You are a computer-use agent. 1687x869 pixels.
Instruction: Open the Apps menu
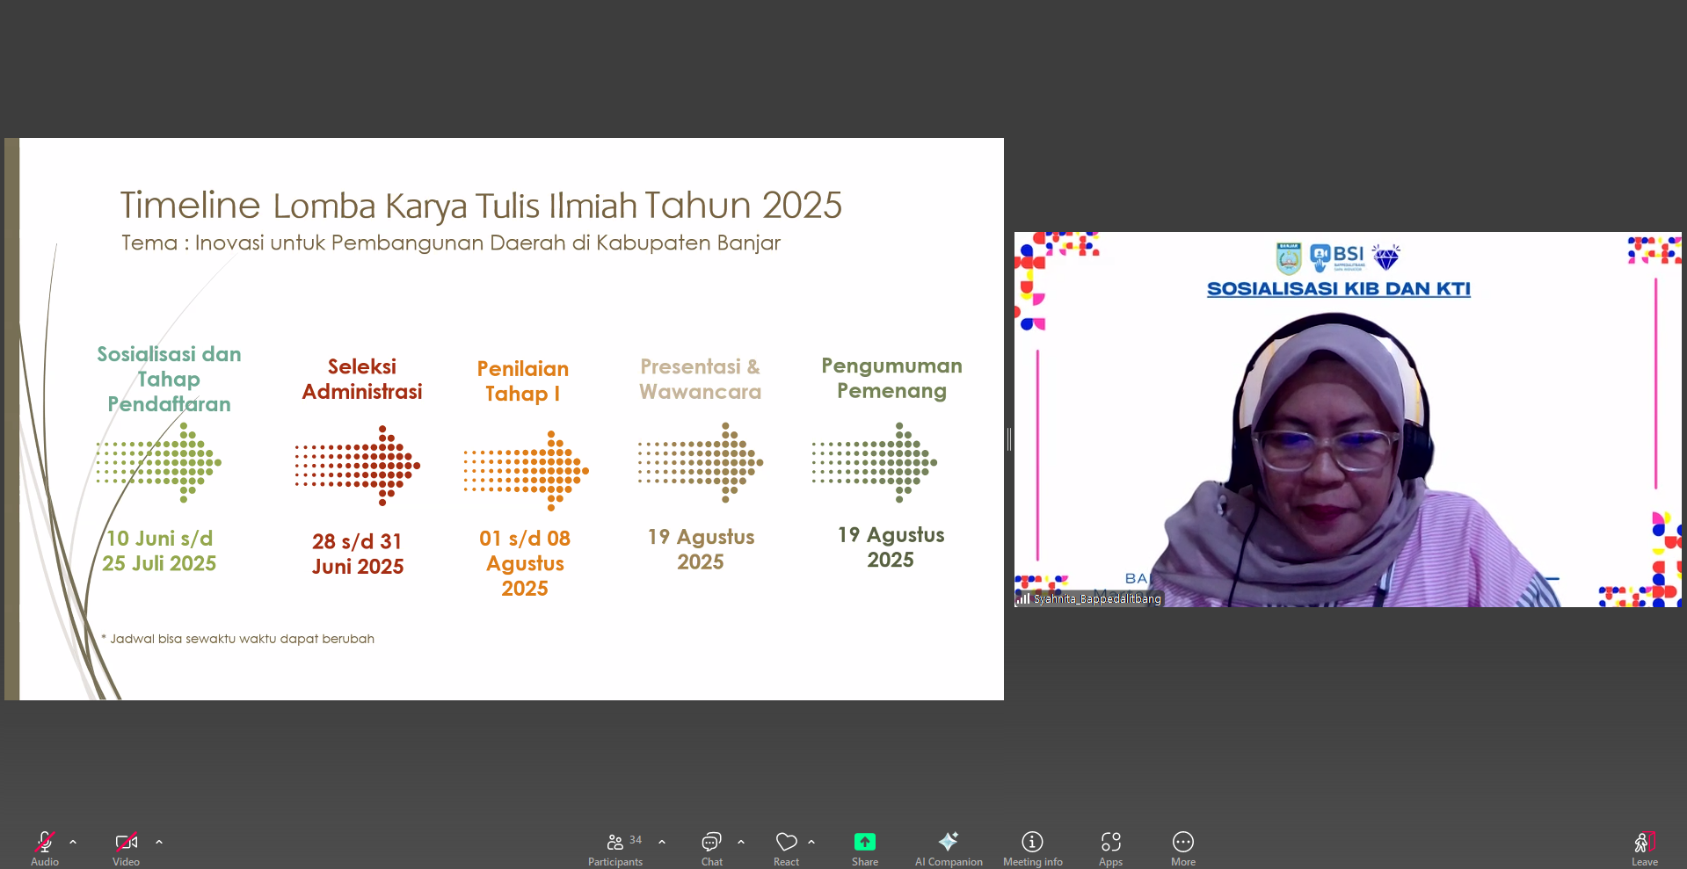point(1110,847)
